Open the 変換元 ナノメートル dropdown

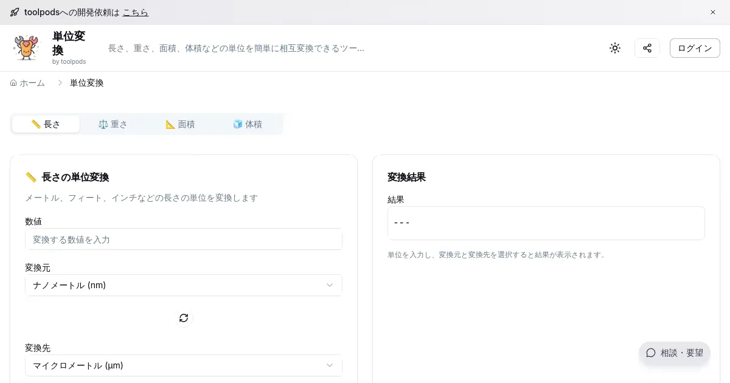click(183, 285)
